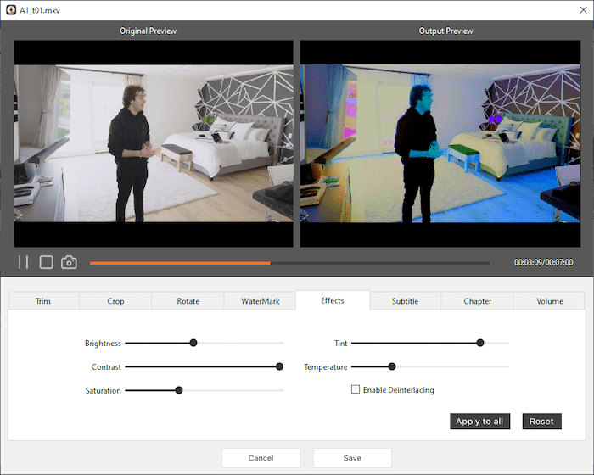Viewport: 594px width, 475px height.
Task: Click the app icon in the title bar
Action: pos(10,9)
